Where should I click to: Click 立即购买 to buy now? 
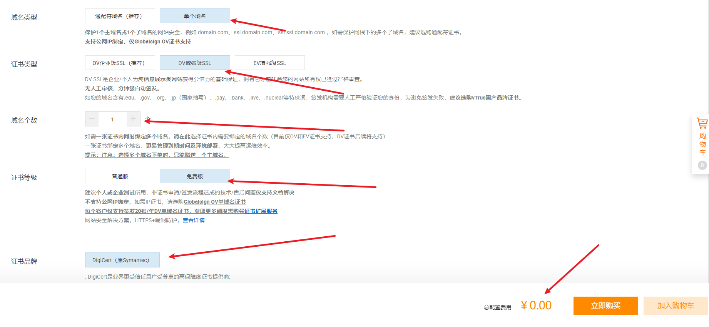605,306
